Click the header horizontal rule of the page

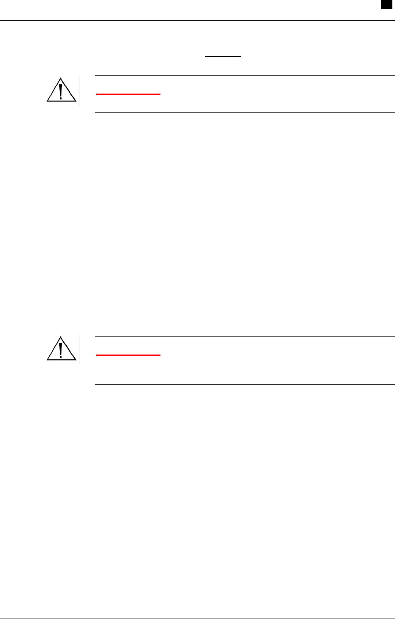[x=197, y=21]
